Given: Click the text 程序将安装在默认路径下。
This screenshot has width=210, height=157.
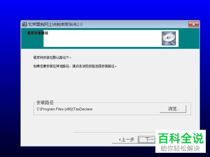Looking at the screenshot, I should click(x=52, y=57).
